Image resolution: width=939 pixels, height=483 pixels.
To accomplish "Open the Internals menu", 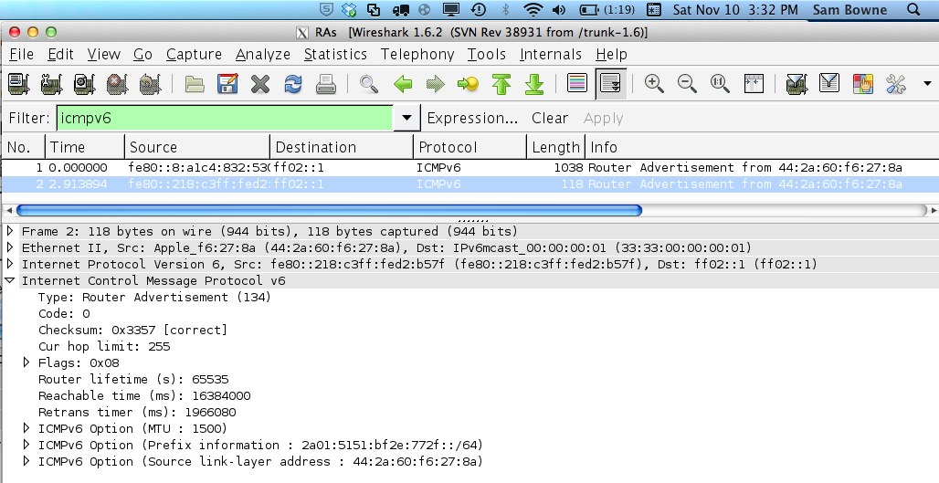I will point(551,55).
